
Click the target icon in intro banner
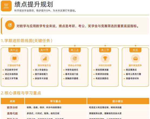coord(10,25)
